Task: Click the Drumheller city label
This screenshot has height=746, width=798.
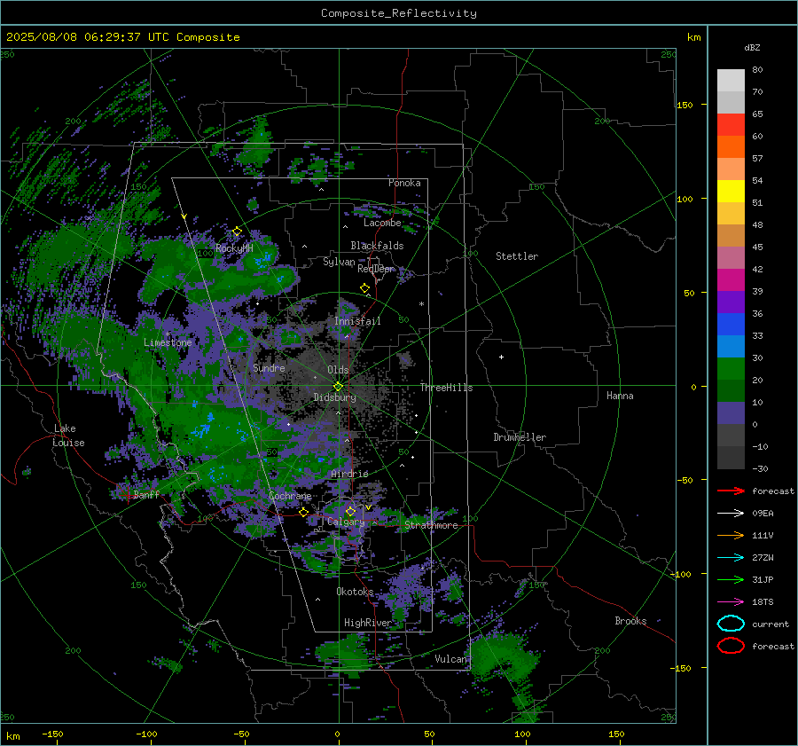Action: click(x=520, y=437)
